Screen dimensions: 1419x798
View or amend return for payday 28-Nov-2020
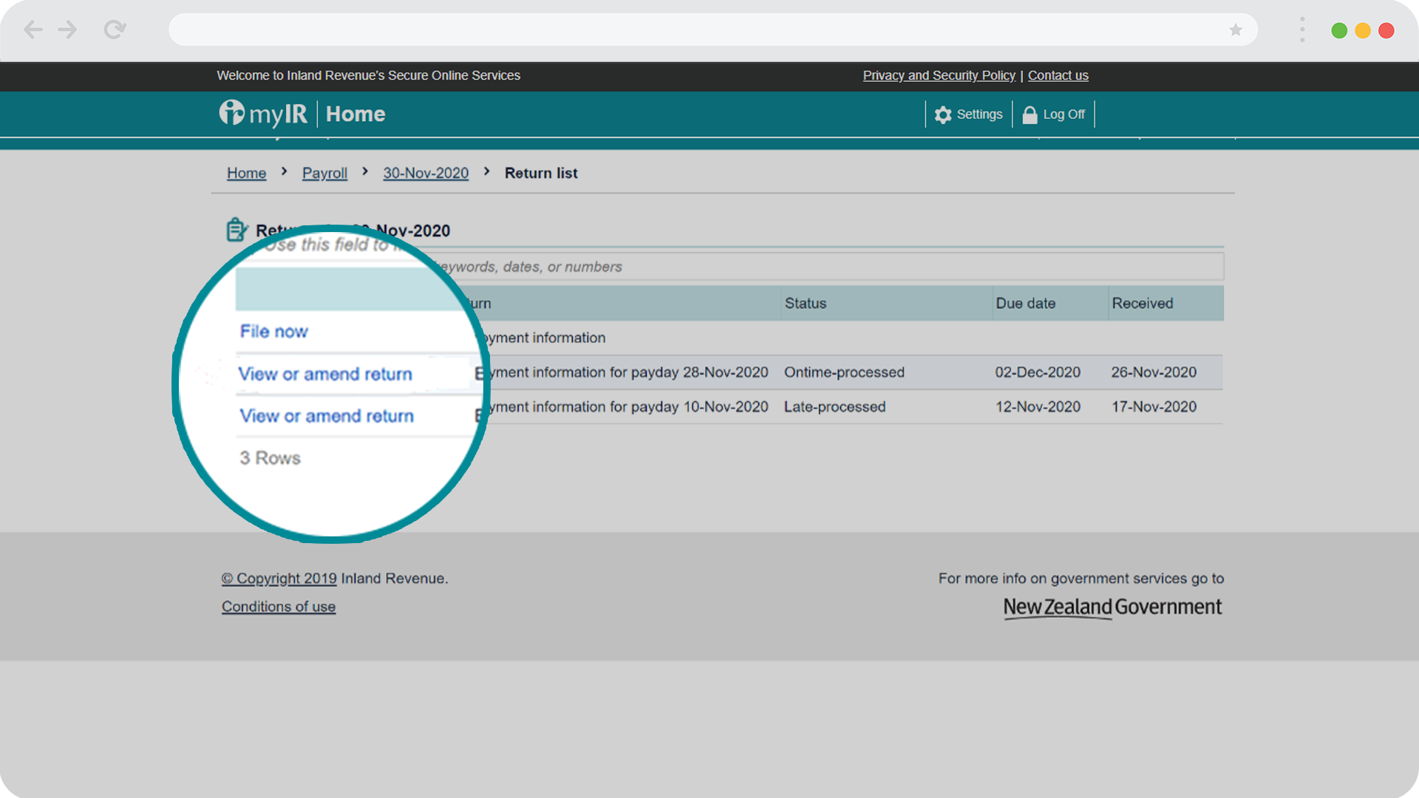325,375
